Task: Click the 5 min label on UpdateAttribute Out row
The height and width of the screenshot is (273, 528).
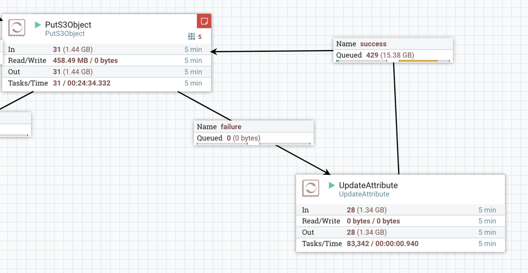Action: click(x=487, y=232)
